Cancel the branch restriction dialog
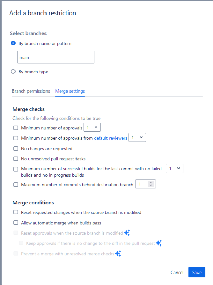Screen dimensions: 213x285 click(x=177, y=272)
